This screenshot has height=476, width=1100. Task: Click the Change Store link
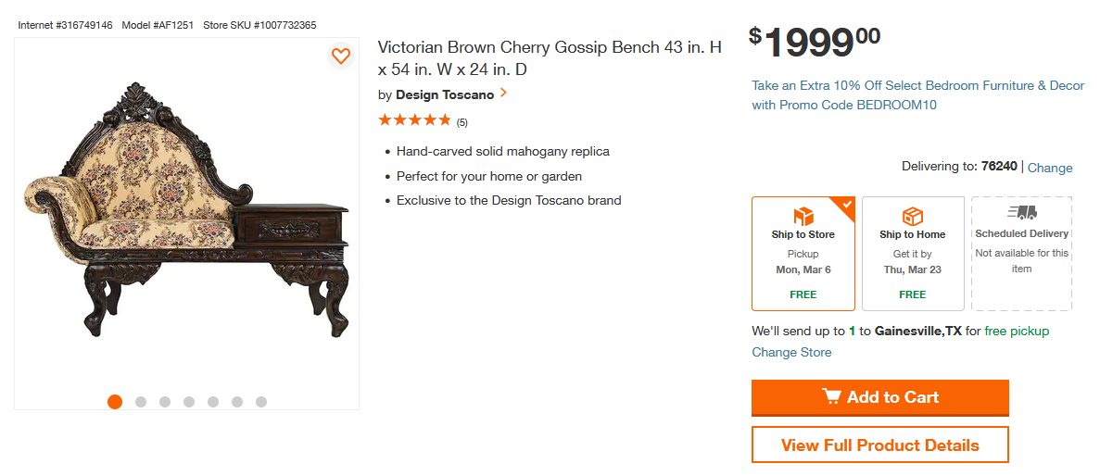[x=791, y=352]
